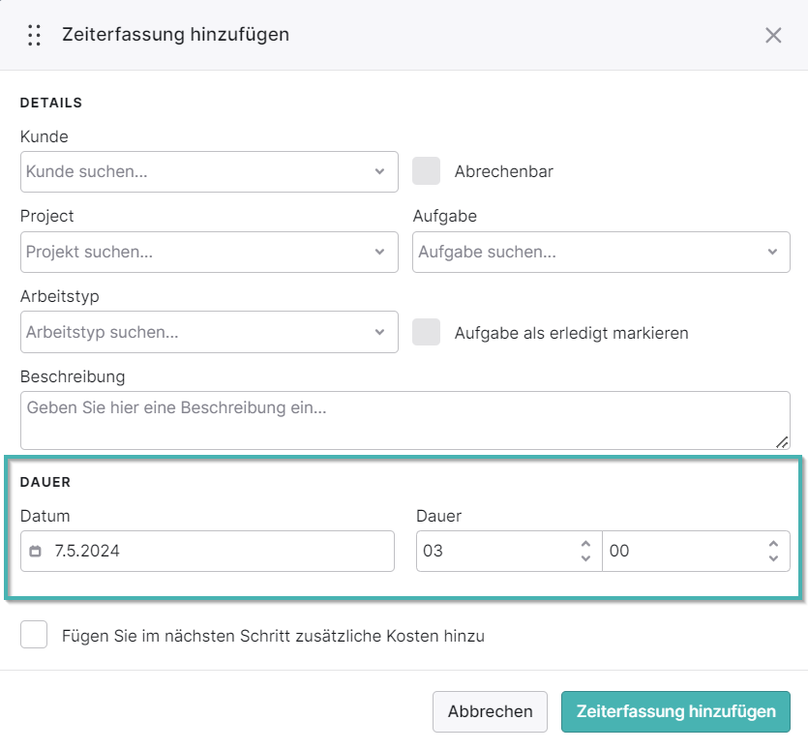Open the Aufgabe suchen dropdown
The image size is (808, 750).
pos(601,252)
